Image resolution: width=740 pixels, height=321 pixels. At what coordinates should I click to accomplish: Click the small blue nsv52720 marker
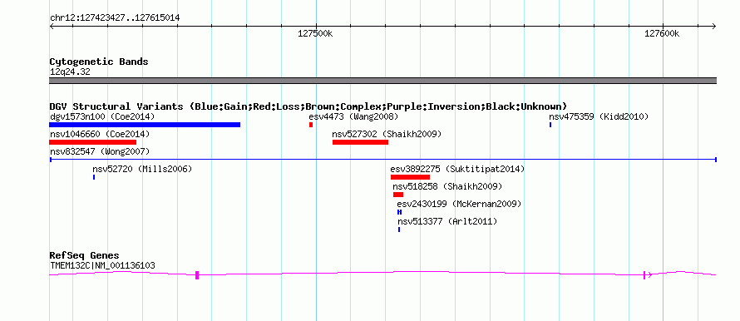click(x=94, y=177)
